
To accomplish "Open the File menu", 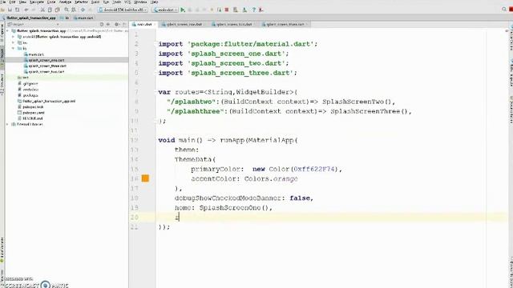I will (3, 2).
